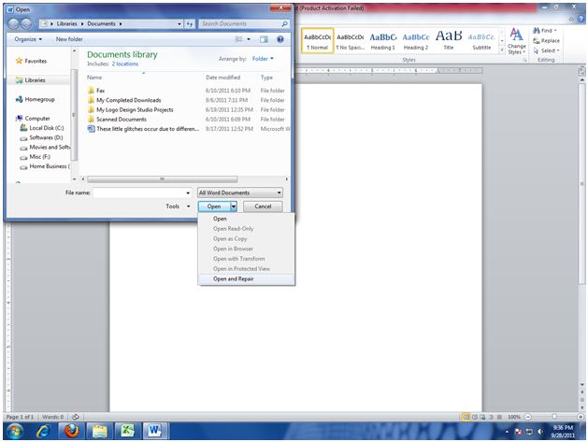Click the 2 locations link
588x442 pixels.
[125, 64]
